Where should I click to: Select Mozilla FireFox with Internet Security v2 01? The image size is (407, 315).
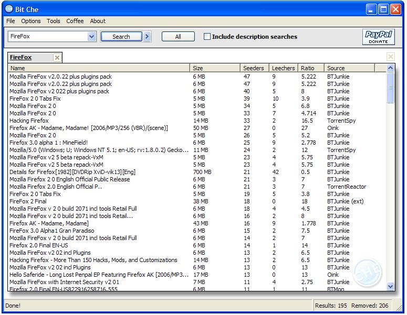coord(197,282)
